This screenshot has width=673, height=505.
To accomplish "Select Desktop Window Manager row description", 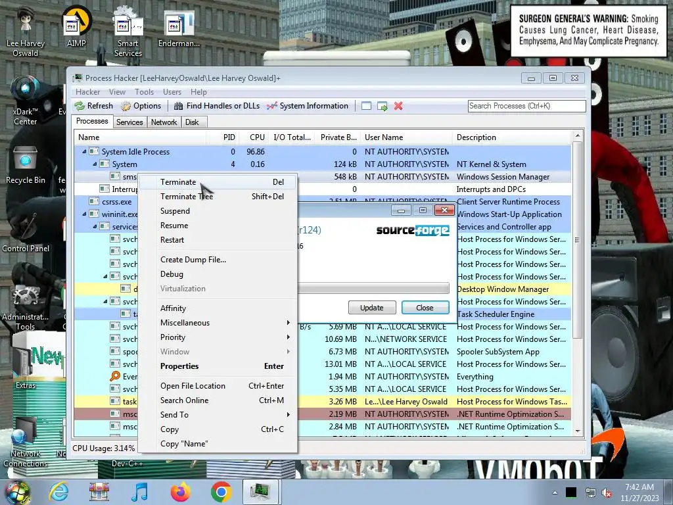I will [x=503, y=289].
